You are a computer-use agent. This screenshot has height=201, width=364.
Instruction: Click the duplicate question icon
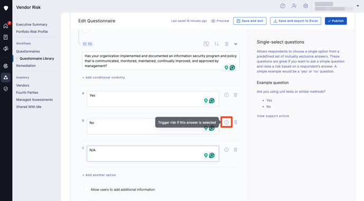[206, 44]
